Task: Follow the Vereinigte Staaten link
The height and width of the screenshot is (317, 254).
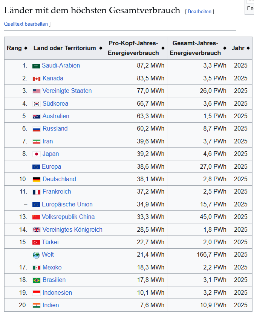Action: (67, 91)
